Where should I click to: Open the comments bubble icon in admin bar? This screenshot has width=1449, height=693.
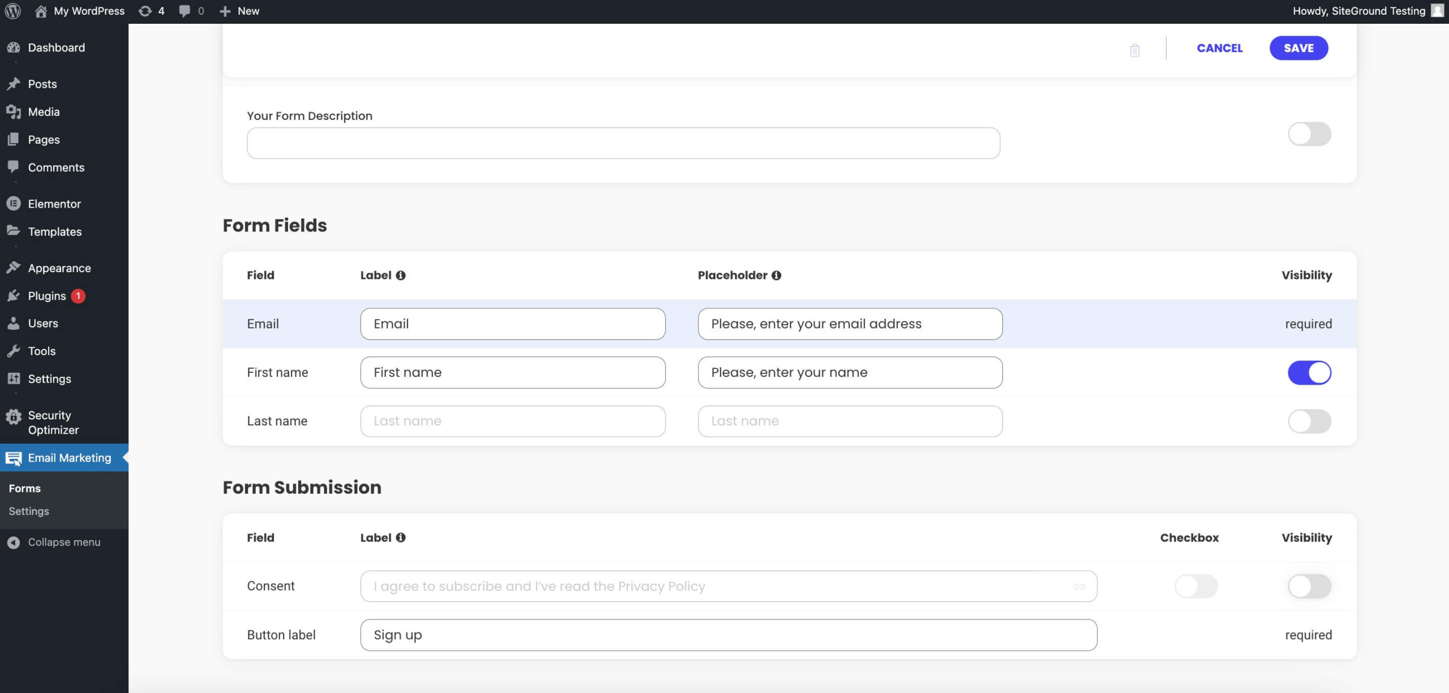pos(185,11)
